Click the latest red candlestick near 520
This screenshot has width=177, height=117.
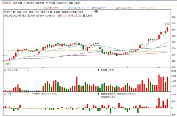coord(167,29)
